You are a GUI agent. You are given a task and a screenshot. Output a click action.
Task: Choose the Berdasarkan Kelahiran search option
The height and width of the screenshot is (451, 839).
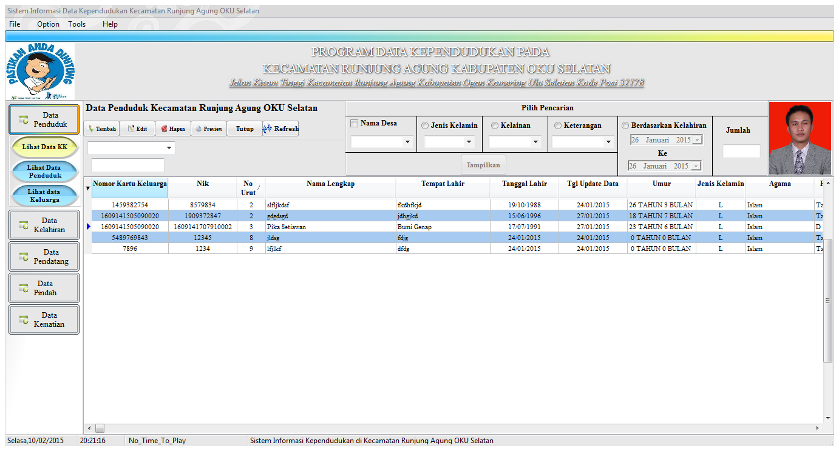point(626,125)
